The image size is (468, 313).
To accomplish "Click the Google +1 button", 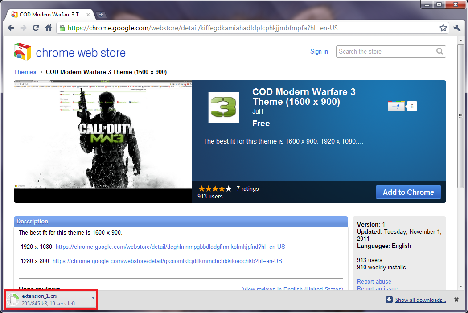I will (x=396, y=106).
